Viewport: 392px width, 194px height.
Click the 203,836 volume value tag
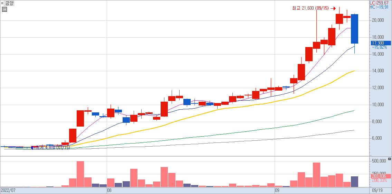pos(381,176)
